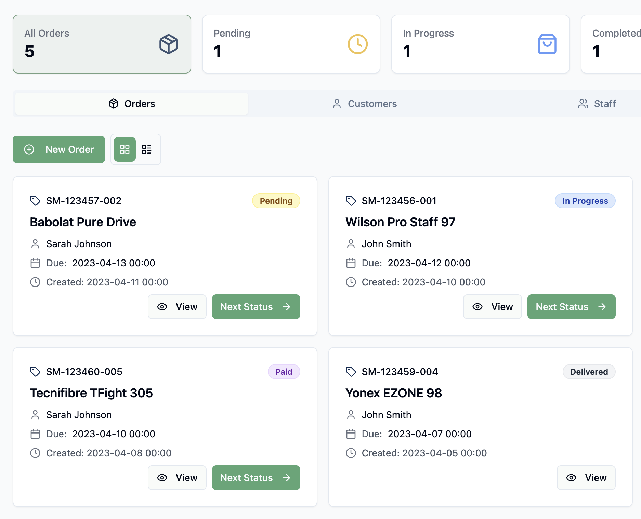Click order number SM-123456-001
This screenshot has height=519, width=641.
[x=399, y=201]
